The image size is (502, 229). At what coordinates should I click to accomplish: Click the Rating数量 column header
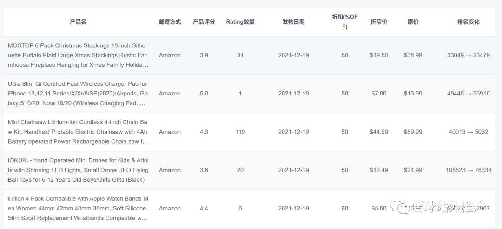tap(240, 22)
